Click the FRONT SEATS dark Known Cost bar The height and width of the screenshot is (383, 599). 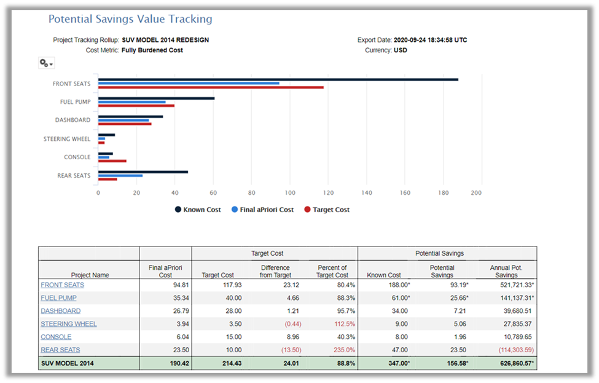click(x=278, y=79)
